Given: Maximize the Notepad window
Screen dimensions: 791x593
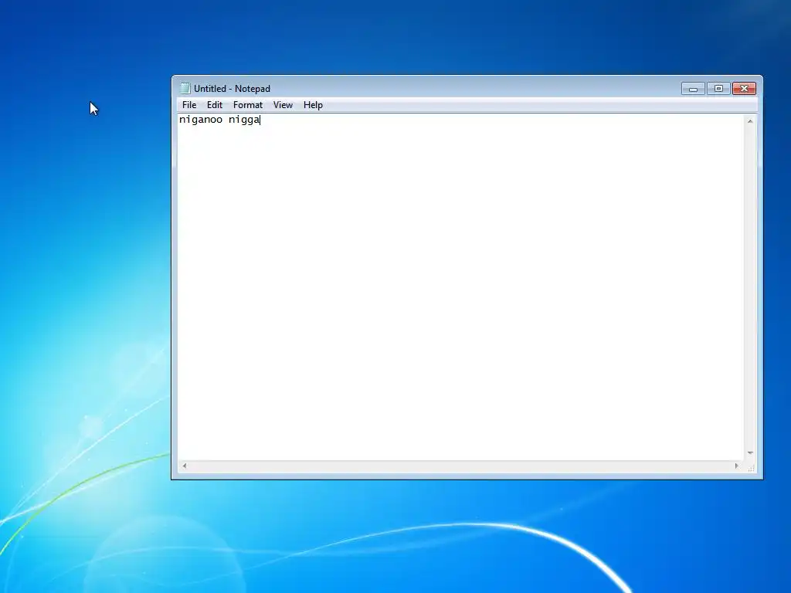Looking at the screenshot, I should 718,89.
